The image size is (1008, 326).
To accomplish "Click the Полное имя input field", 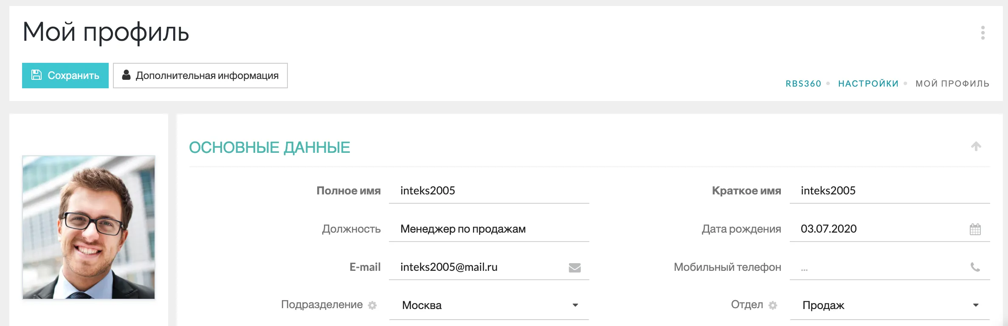I will (488, 191).
